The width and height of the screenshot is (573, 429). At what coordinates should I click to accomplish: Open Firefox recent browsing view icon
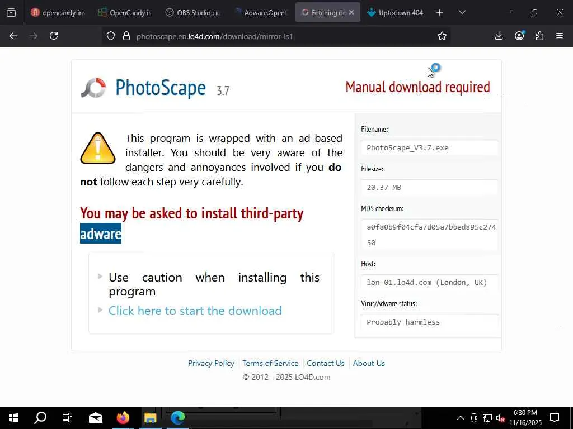coord(11,13)
